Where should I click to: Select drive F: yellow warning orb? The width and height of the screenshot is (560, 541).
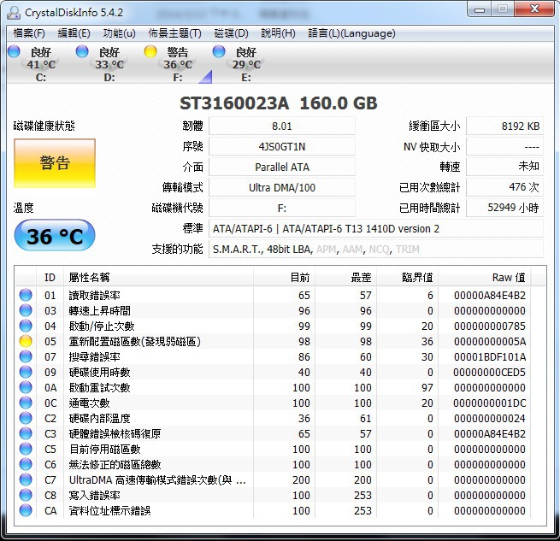pos(150,51)
